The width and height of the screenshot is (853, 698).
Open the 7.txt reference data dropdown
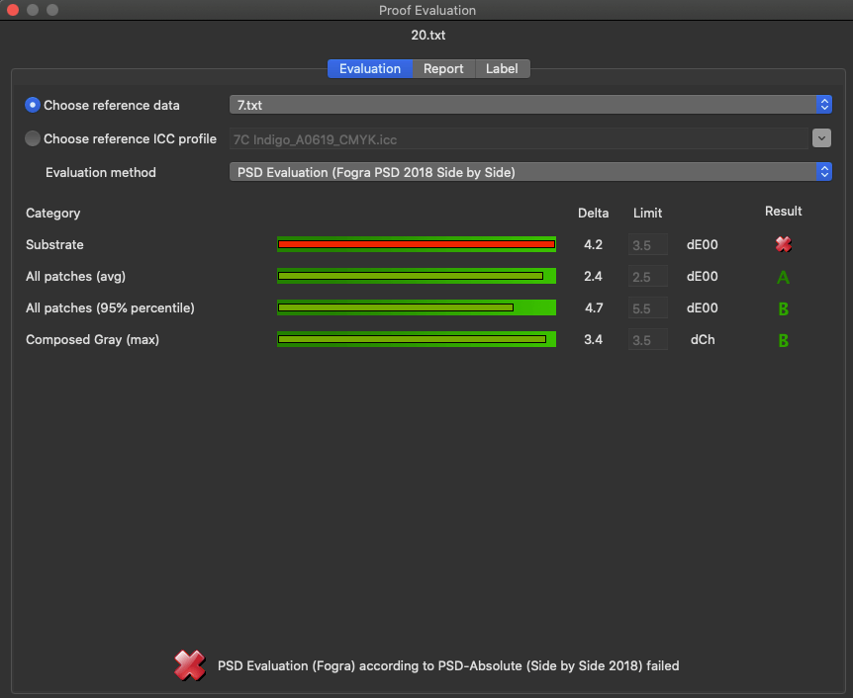530,105
